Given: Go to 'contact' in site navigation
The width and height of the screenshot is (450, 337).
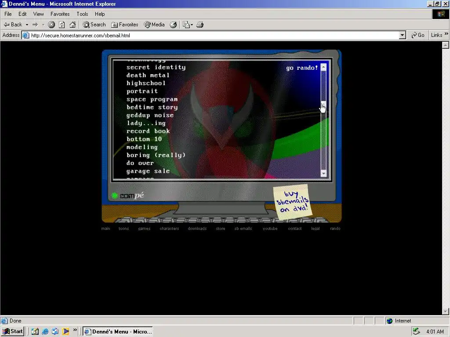Looking at the screenshot, I should [295, 228].
